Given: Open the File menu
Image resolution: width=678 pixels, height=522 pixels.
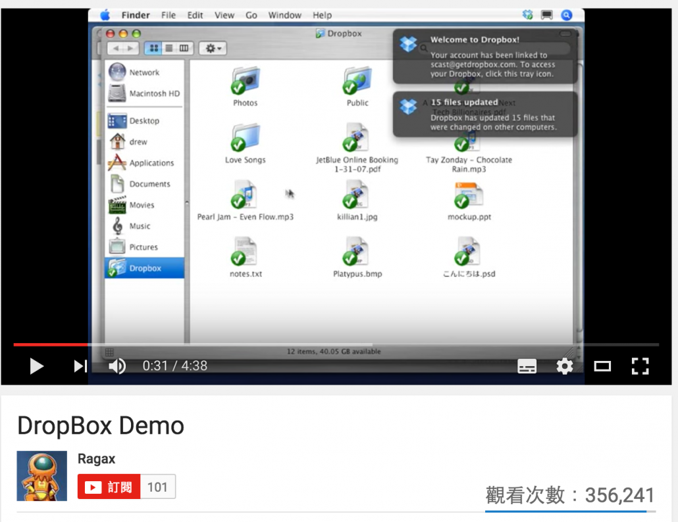Looking at the screenshot, I should tap(169, 15).
